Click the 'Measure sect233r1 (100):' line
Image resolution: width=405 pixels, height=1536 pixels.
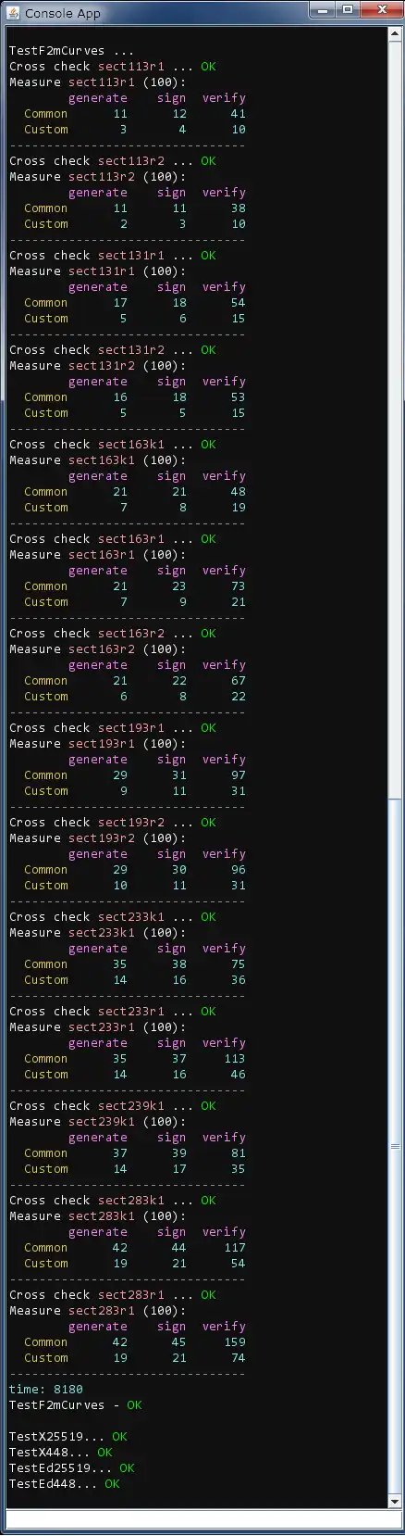tap(98, 1027)
